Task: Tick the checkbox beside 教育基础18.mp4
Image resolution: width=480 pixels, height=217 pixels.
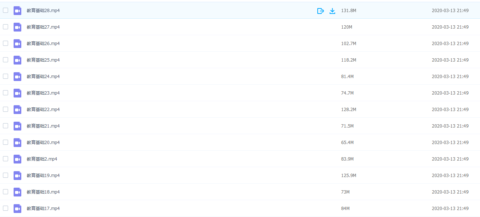Action: click(6, 192)
